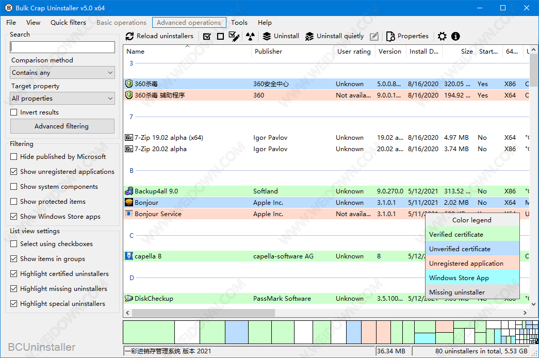The image size is (539, 358).
Task: Expand the Target property dropdown
Action: pos(62,99)
